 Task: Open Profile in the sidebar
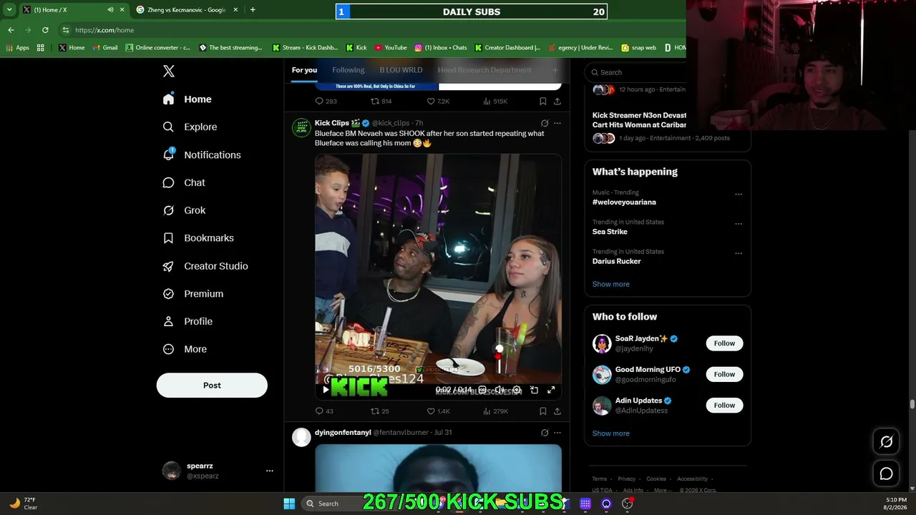(x=187, y=321)
